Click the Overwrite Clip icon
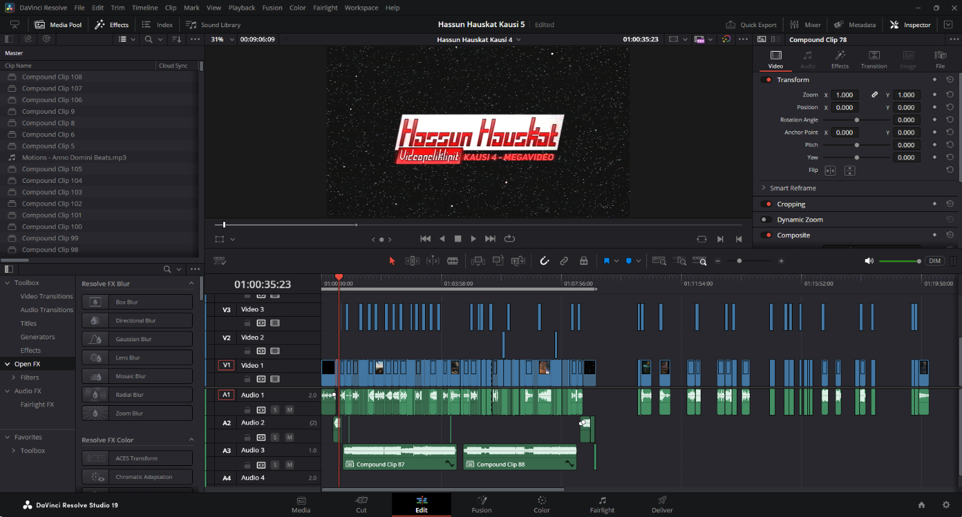Screen dimensions: 962x517 (498, 261)
